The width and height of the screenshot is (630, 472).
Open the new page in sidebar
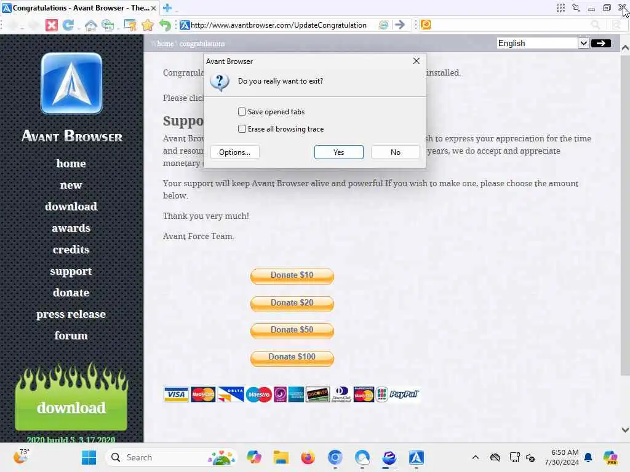point(71,185)
